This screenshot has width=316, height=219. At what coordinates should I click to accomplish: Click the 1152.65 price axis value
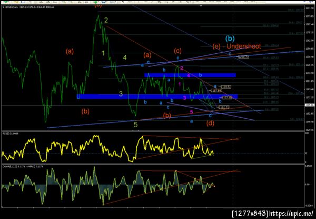coord(311,113)
